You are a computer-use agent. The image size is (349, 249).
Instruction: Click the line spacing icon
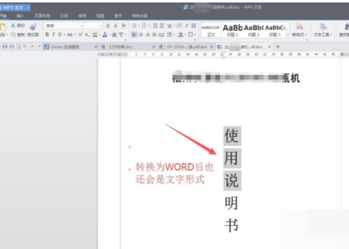pyautogui.click(x=170, y=34)
